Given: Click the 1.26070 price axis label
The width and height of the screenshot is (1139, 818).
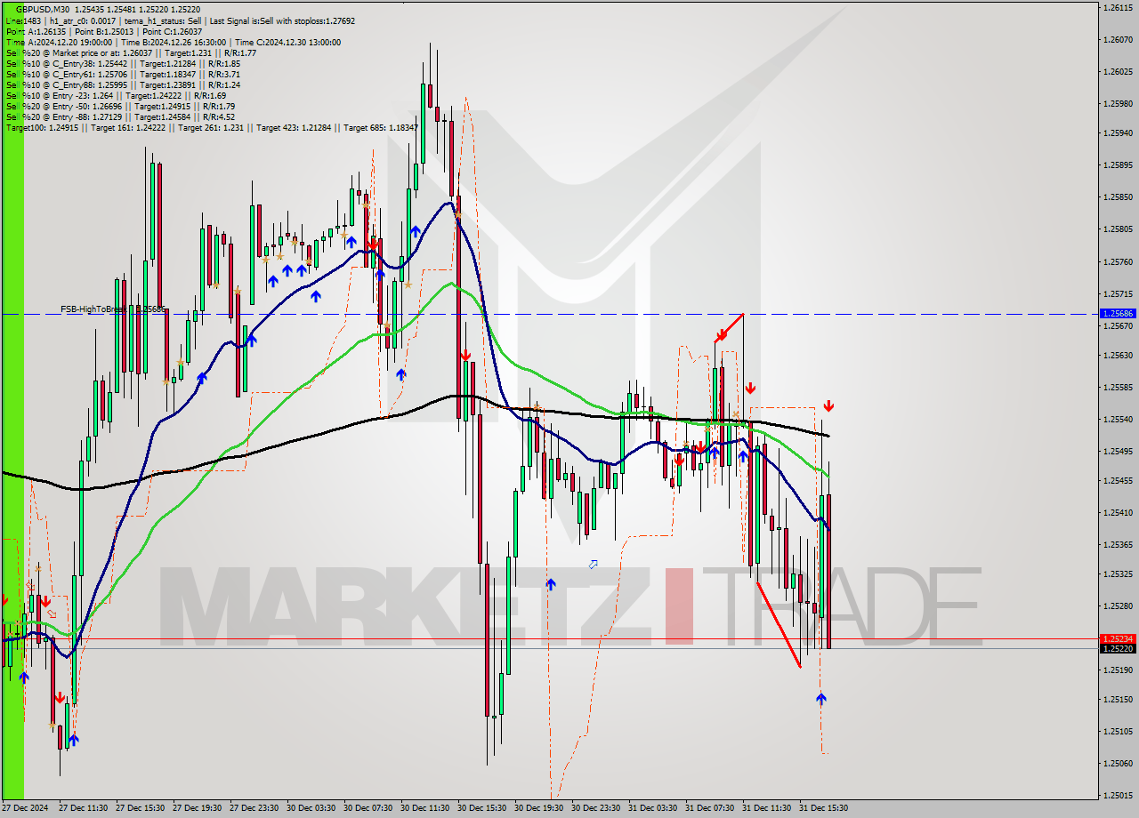Looking at the screenshot, I should click(1118, 39).
